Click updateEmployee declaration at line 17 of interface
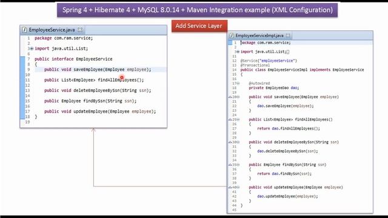This screenshot has height=218, width=388. 100,111
